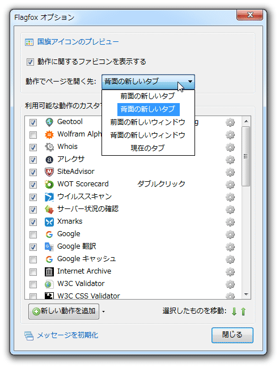
Task: Collapse the 背面の新しいタブ combo box
Action: (x=148, y=82)
